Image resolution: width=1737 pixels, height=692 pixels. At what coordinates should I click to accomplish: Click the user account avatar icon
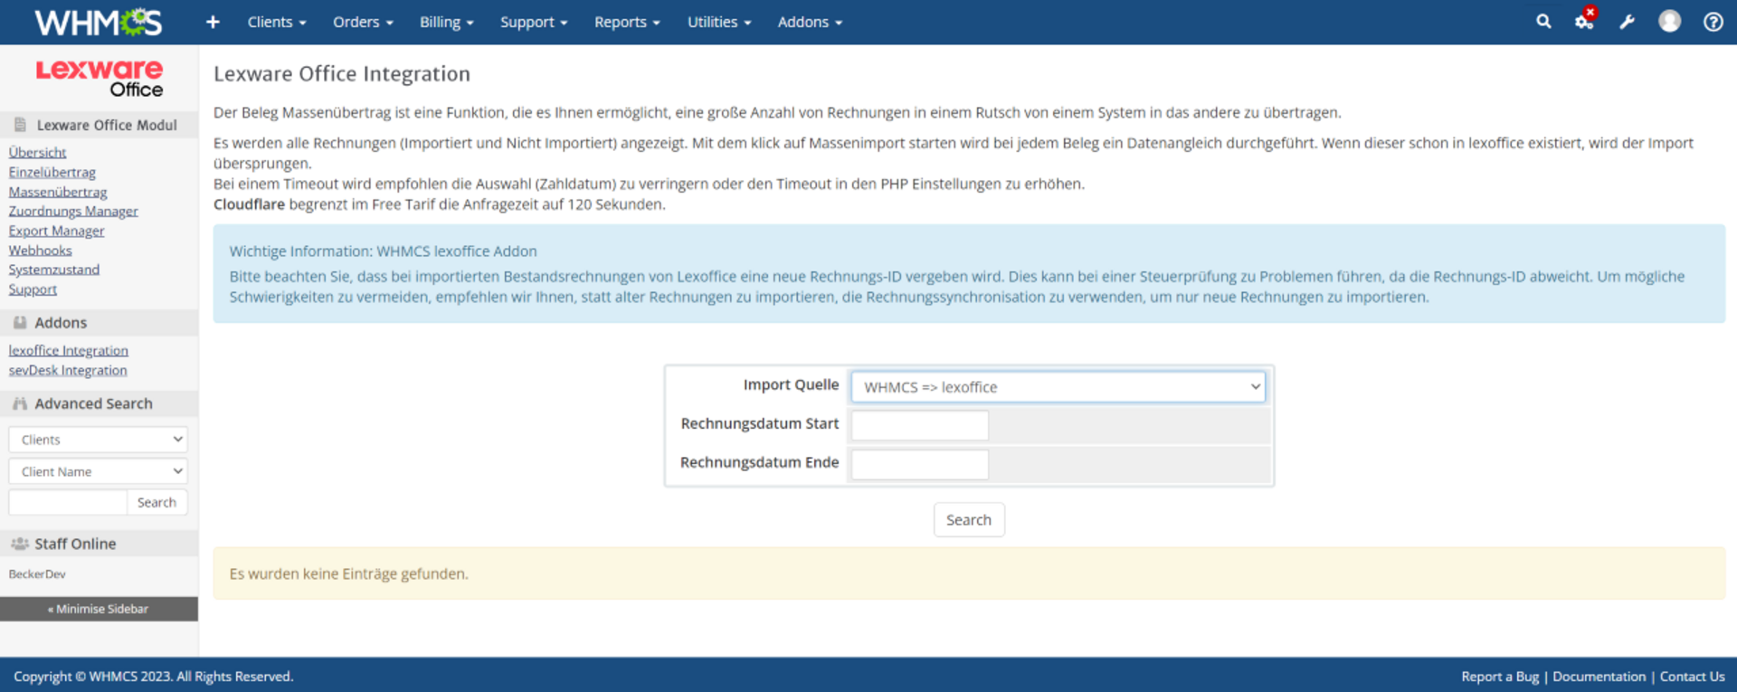coord(1669,22)
